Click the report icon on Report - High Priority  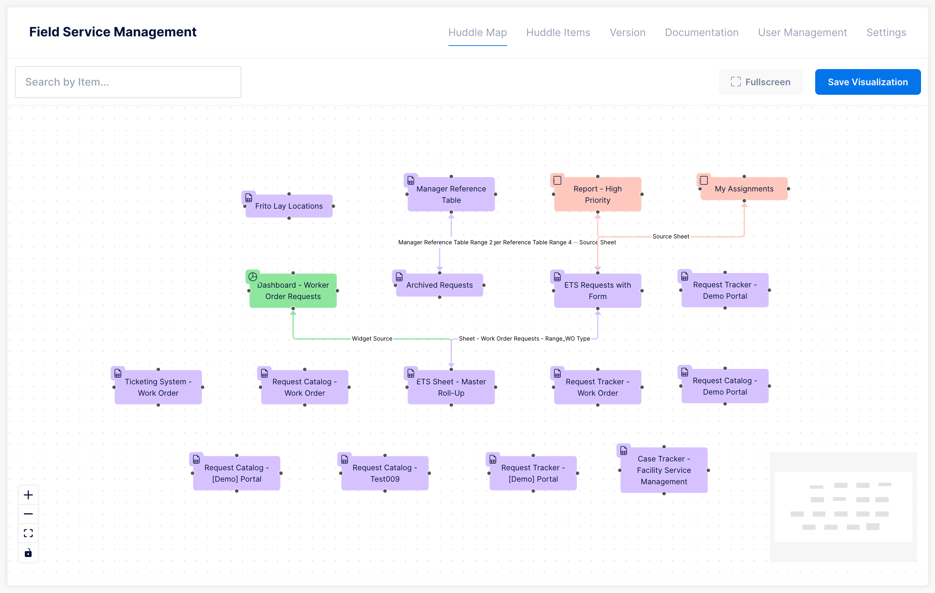(557, 180)
